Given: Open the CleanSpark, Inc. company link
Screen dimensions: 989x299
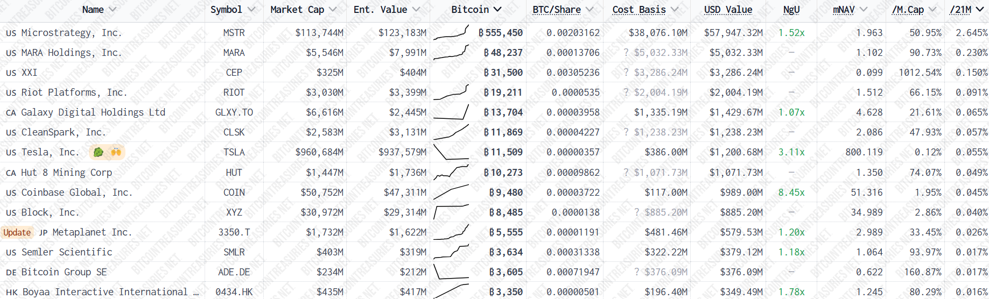Looking at the screenshot, I should pos(64,132).
